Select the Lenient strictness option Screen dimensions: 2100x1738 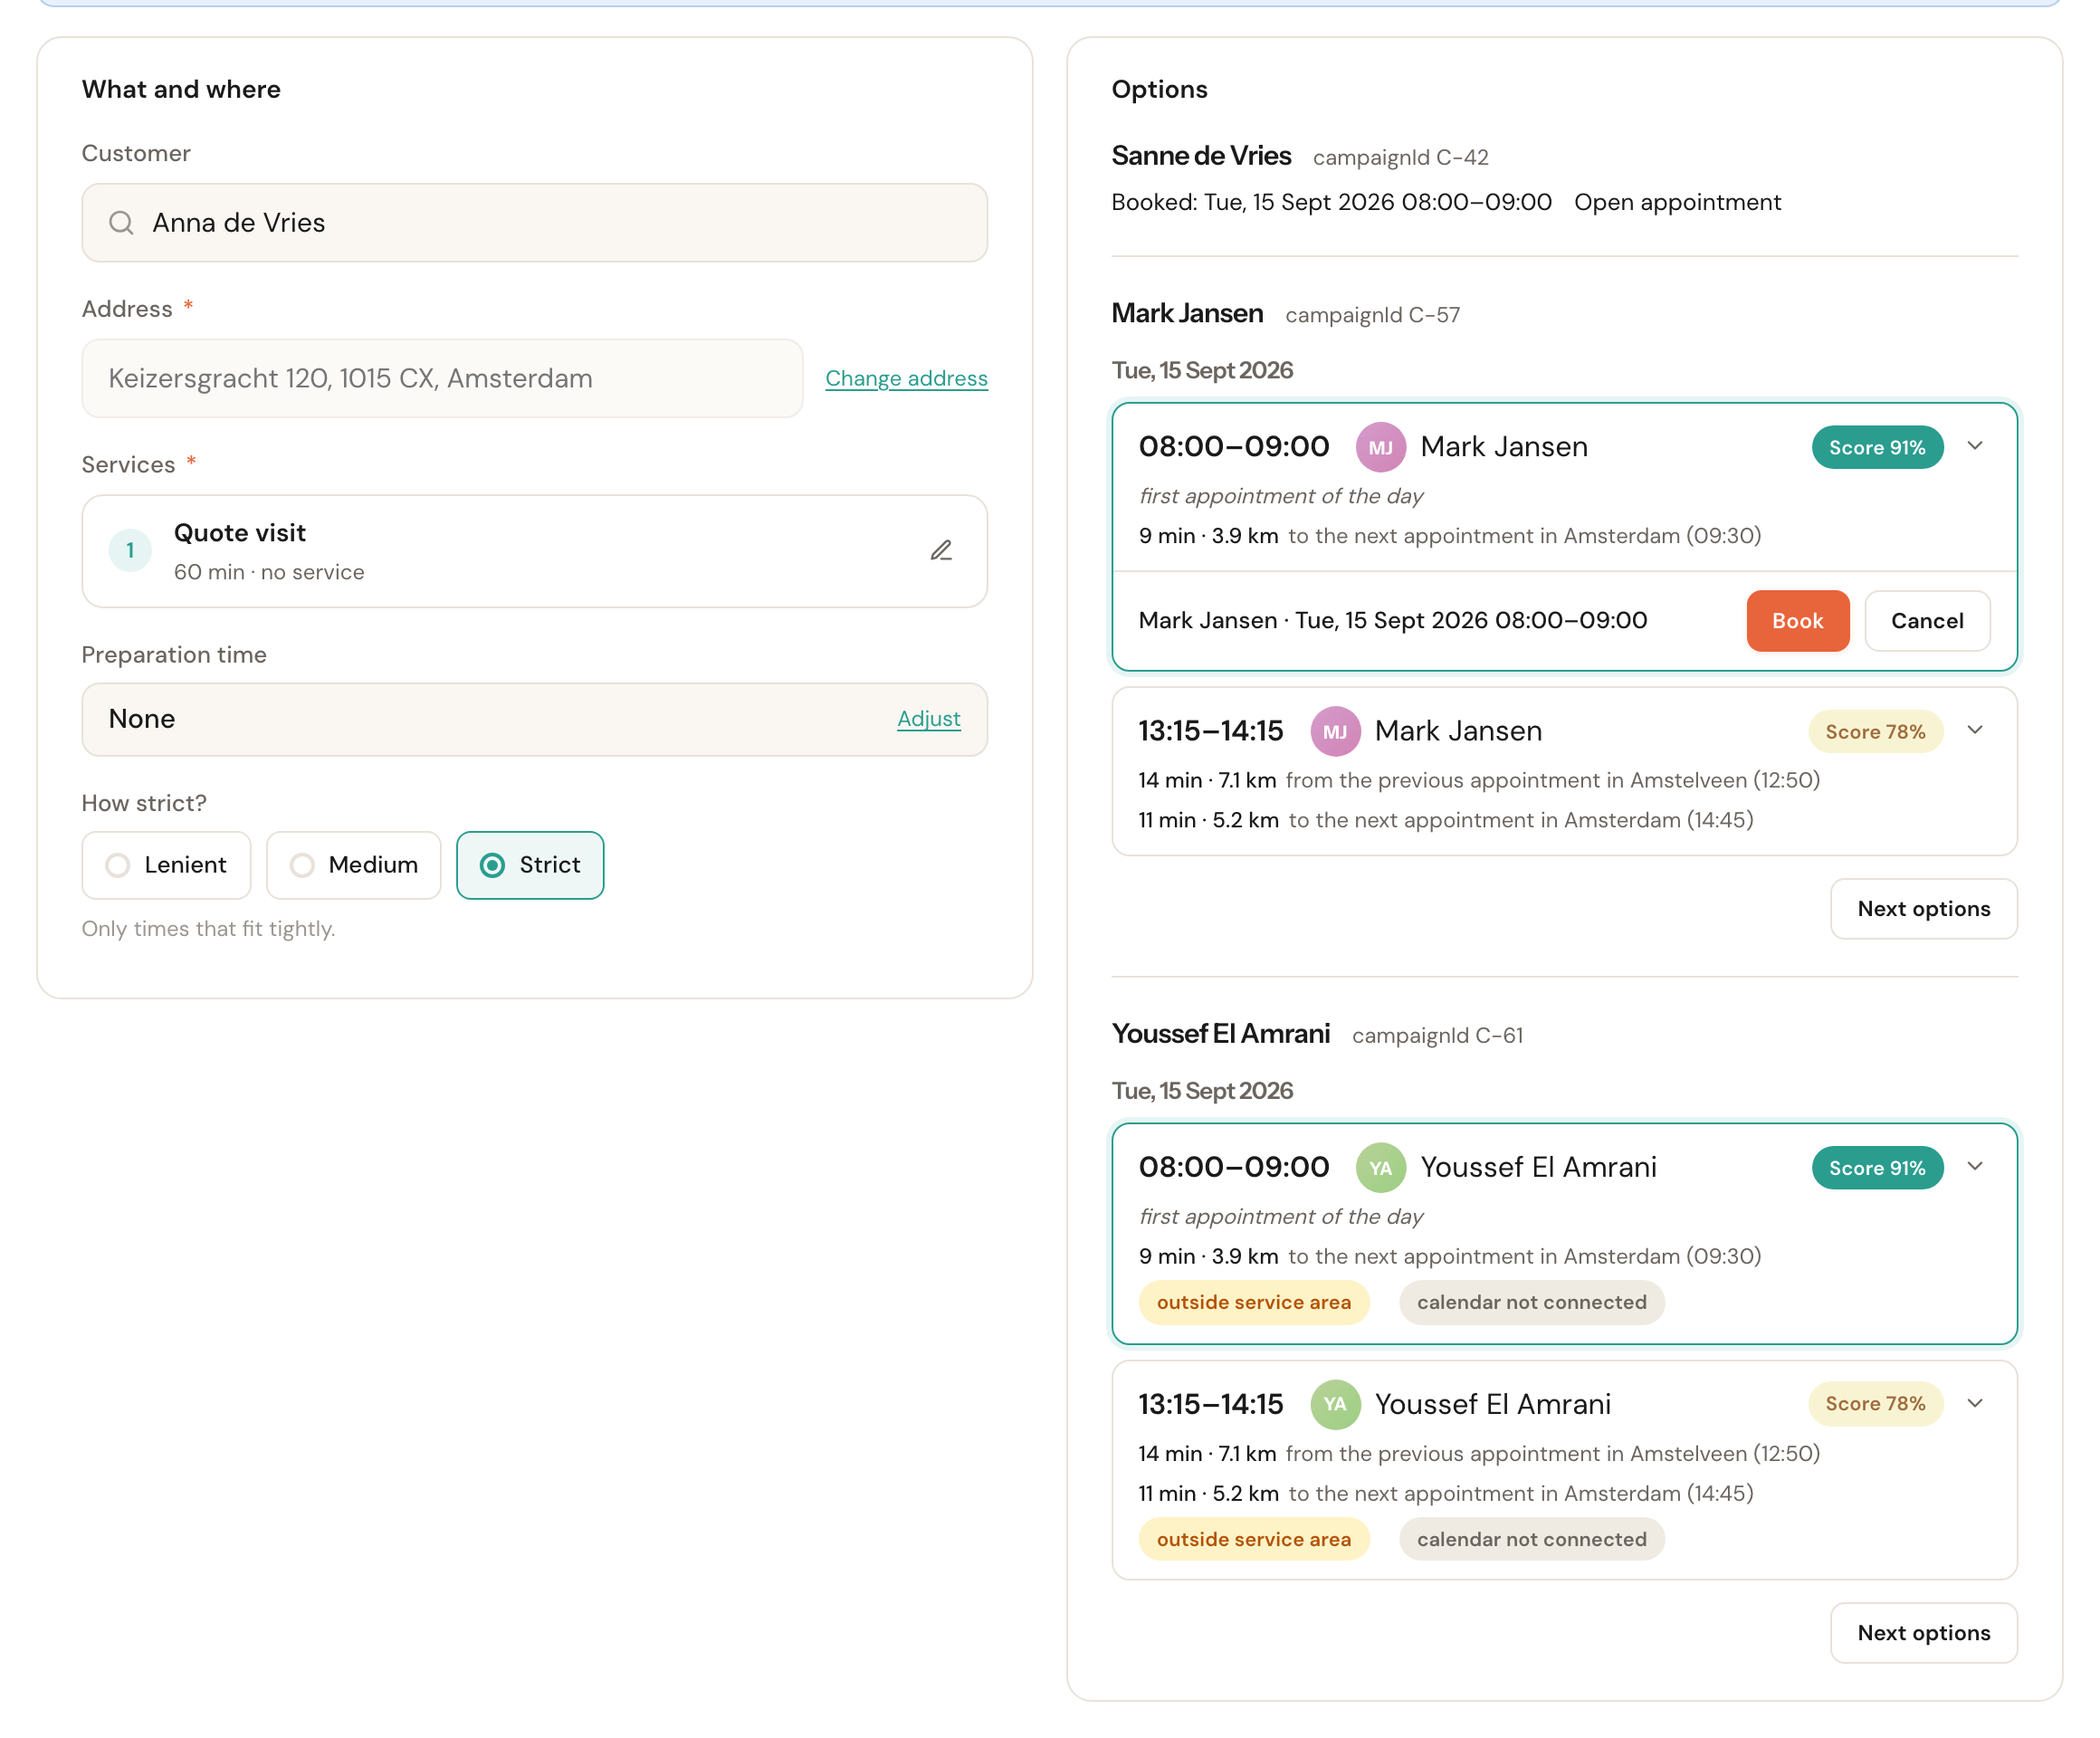[166, 865]
